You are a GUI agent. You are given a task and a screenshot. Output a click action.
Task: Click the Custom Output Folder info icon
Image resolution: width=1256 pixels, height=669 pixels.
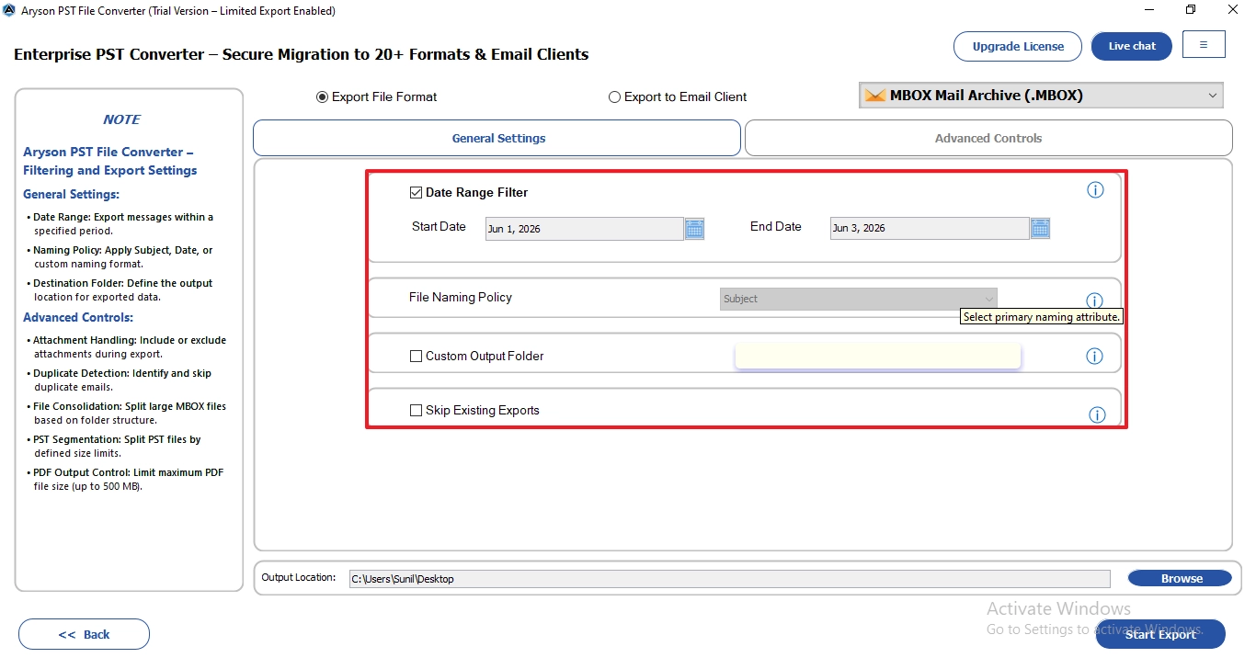coord(1094,356)
